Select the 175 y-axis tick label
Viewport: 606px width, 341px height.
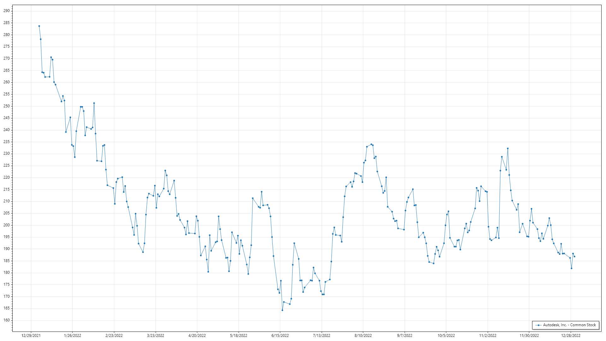(7, 284)
